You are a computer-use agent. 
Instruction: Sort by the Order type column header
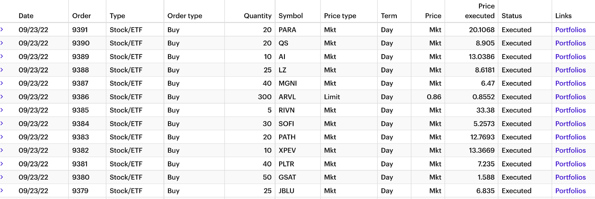(185, 16)
